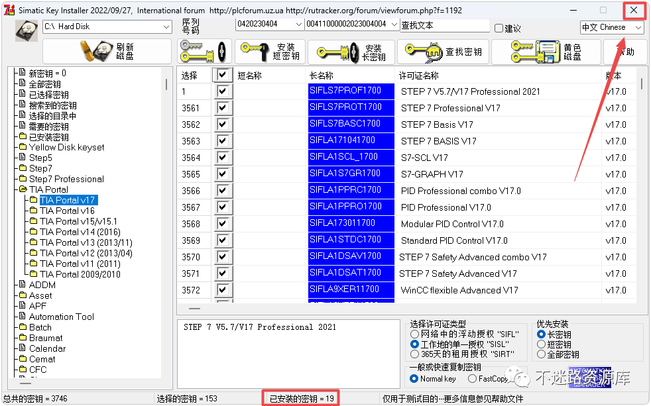The image size is (651, 406).
Task: Click folder icon of Cemat node
Action: coord(23,359)
